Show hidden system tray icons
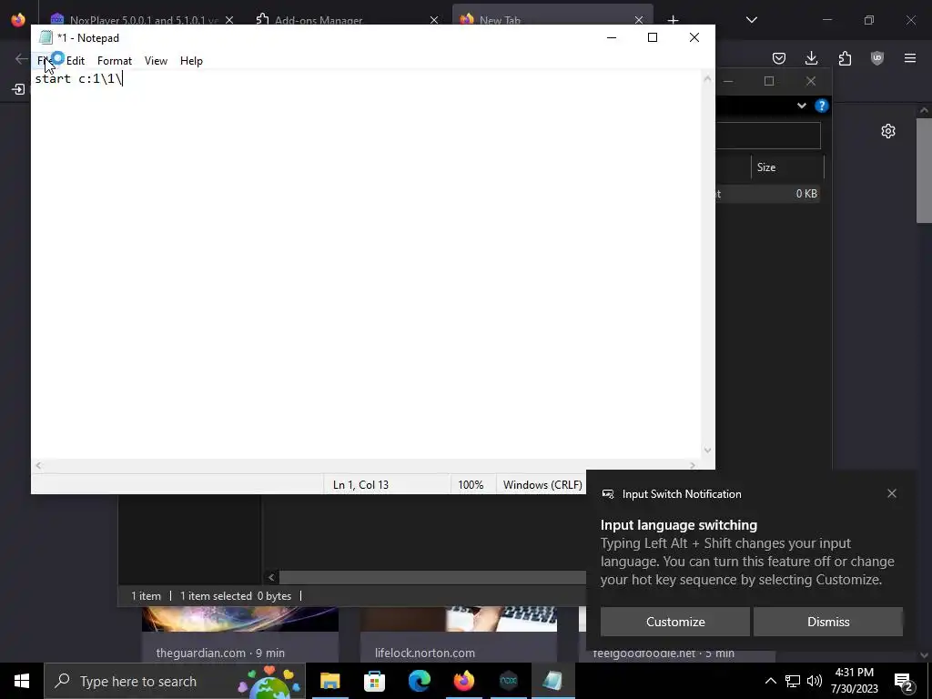 pyautogui.click(x=770, y=681)
